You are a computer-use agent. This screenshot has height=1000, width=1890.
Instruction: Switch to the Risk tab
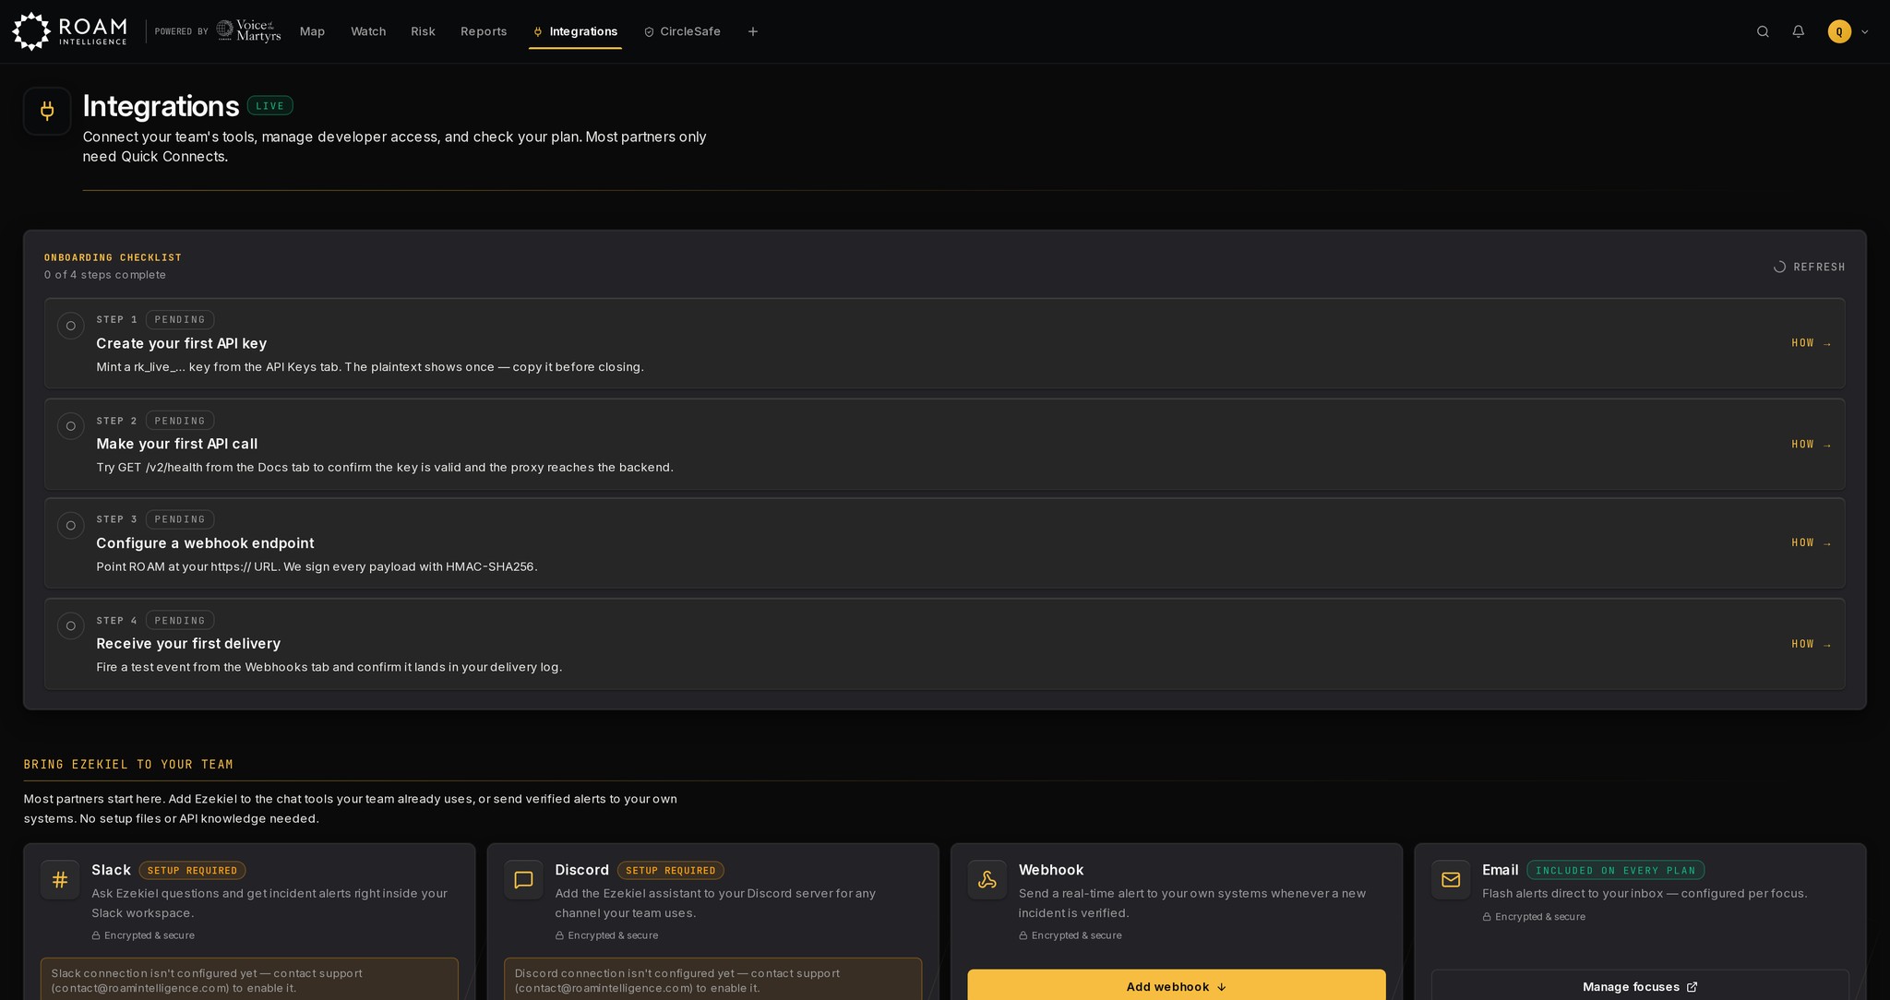point(423,31)
